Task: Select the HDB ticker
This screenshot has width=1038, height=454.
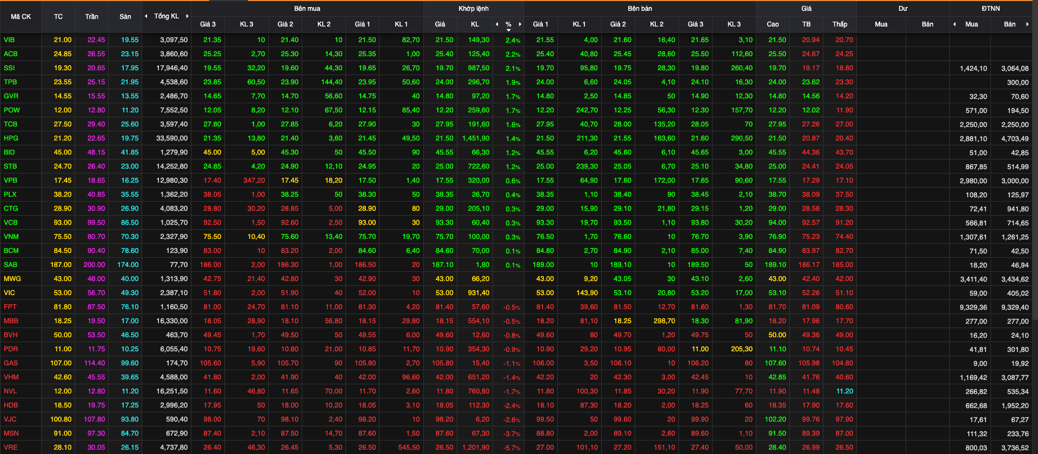Action: [10, 405]
